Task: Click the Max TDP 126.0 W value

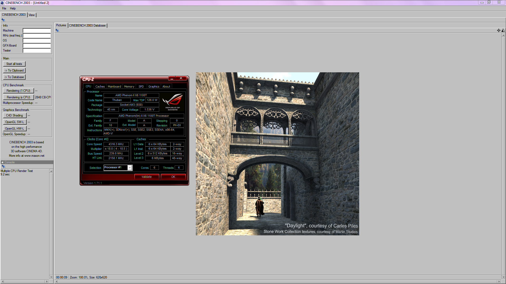Action: click(x=152, y=100)
